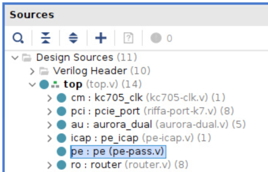This screenshot has width=268, height=172.
Task: Click the Expand All icon
Action: pos(73,38)
